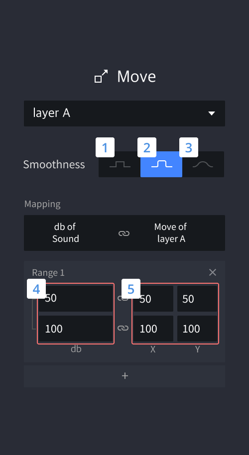Open the layer A dropdown

coord(124,114)
